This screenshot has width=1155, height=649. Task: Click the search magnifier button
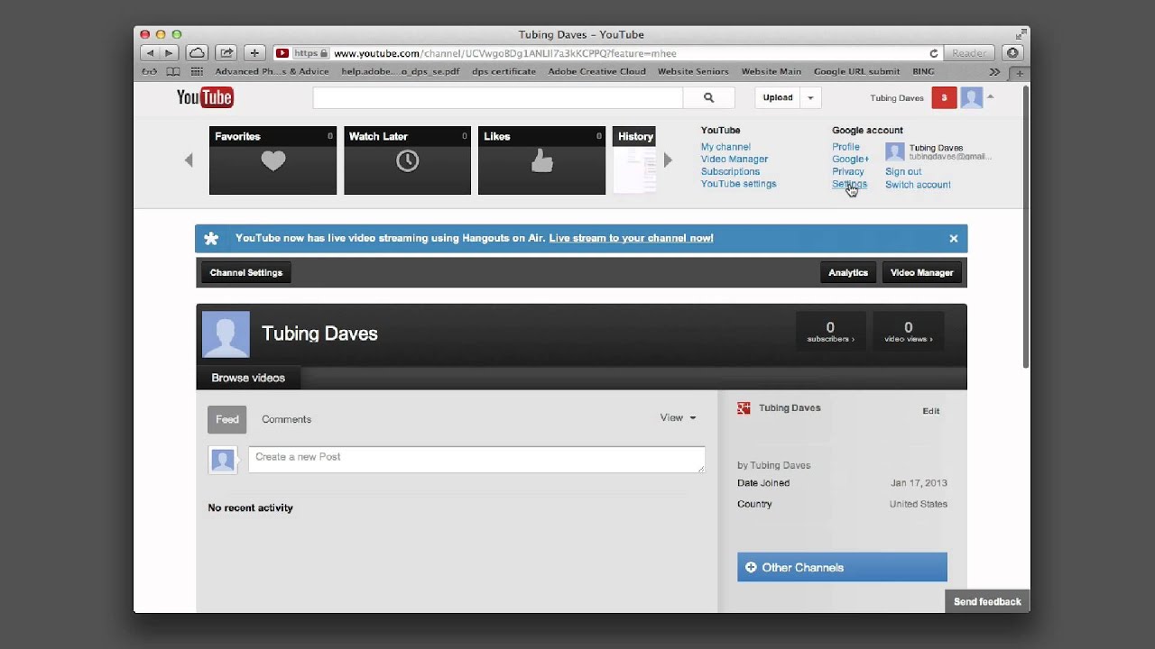708,97
